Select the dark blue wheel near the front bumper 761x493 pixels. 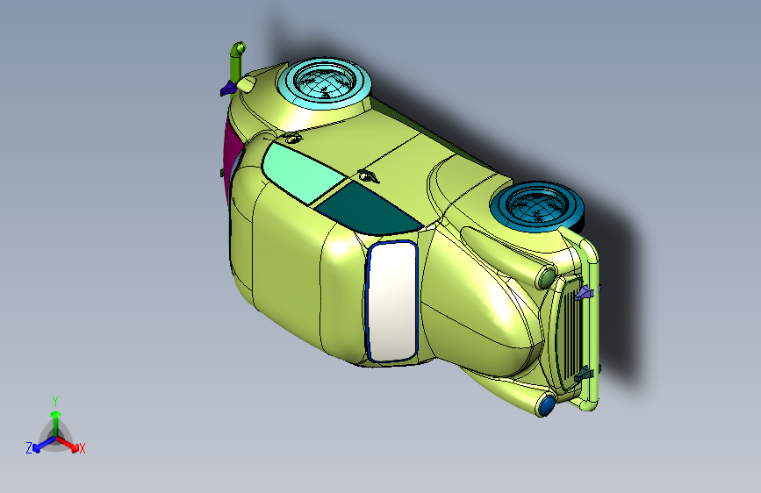click(x=537, y=206)
